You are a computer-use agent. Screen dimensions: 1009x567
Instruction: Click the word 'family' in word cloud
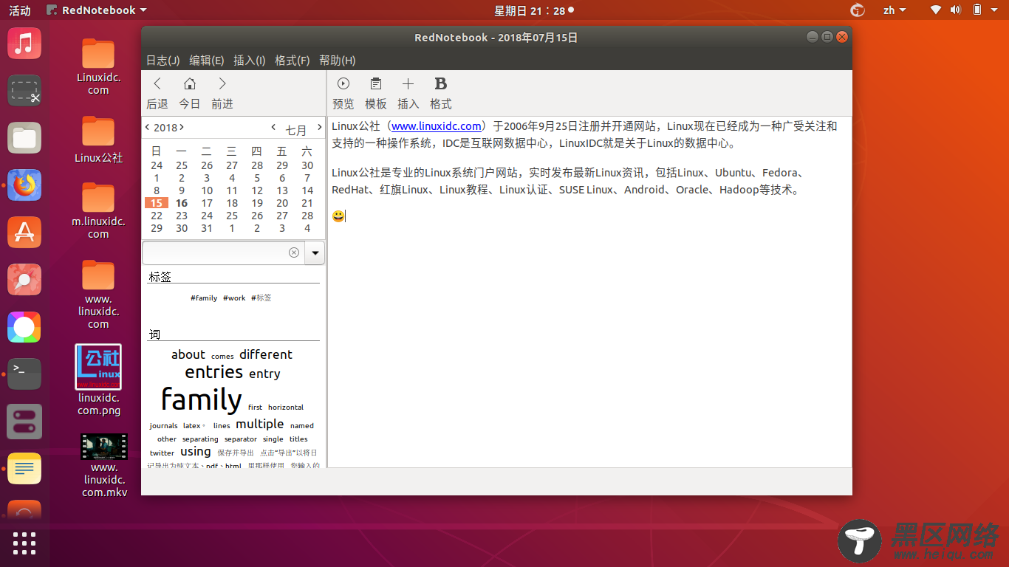tap(201, 399)
